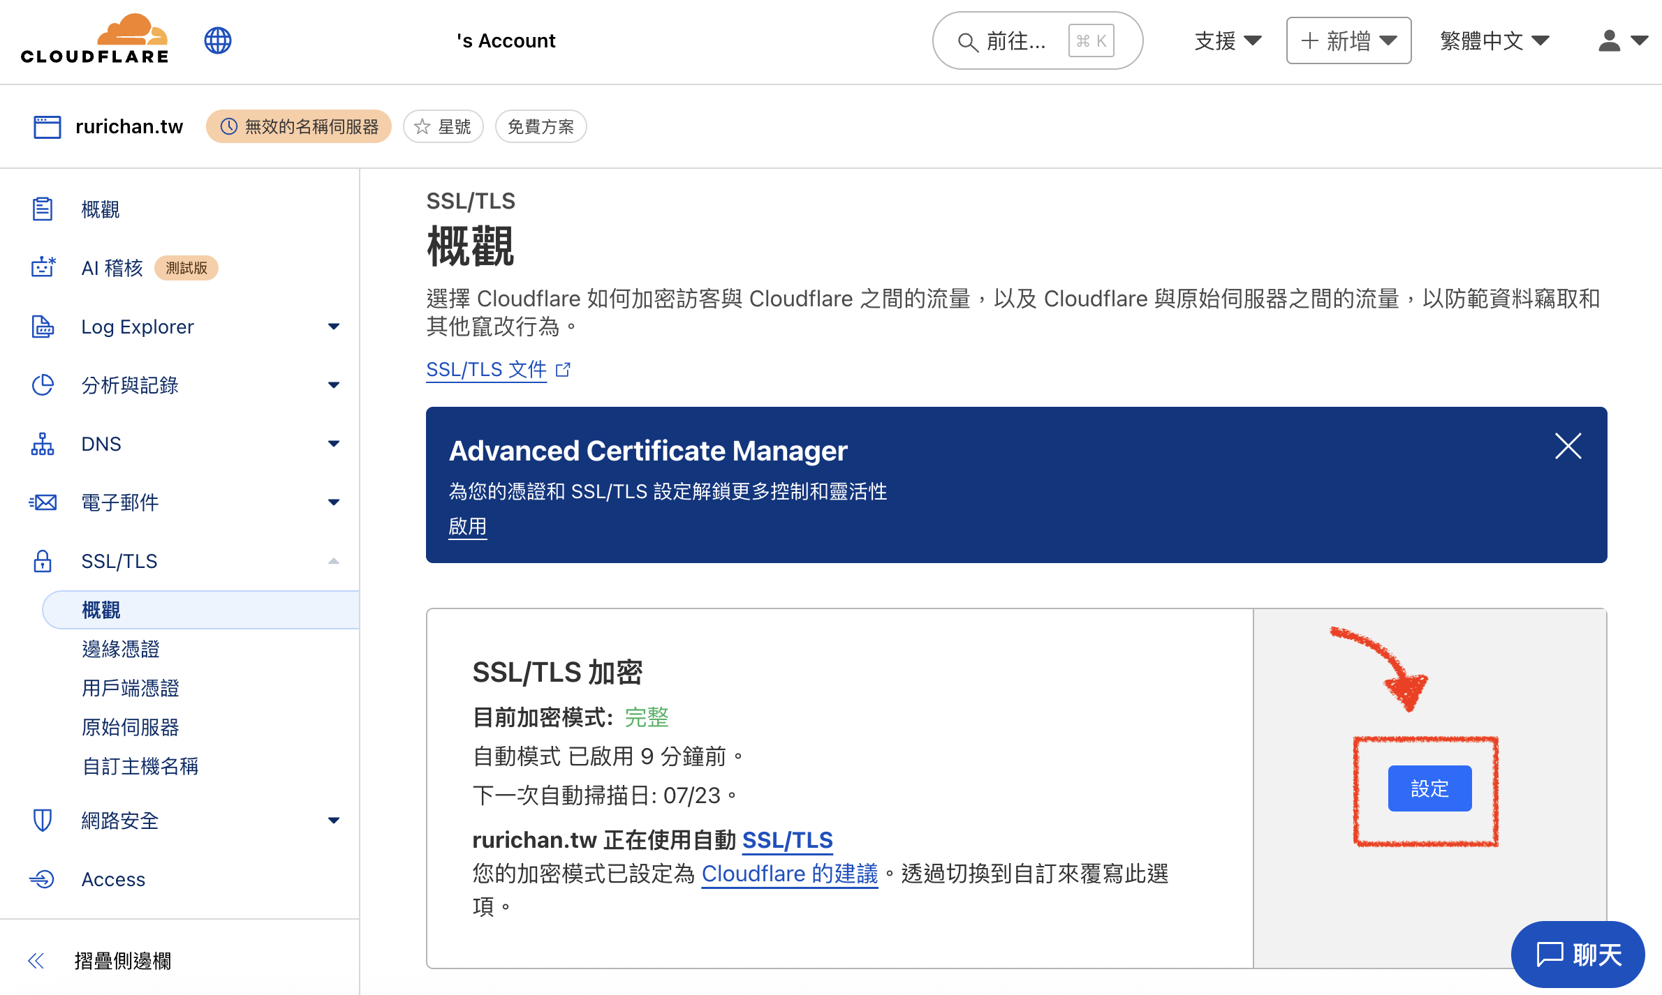
Task: Click the 電子郵件 envelope icon
Action: (x=43, y=502)
